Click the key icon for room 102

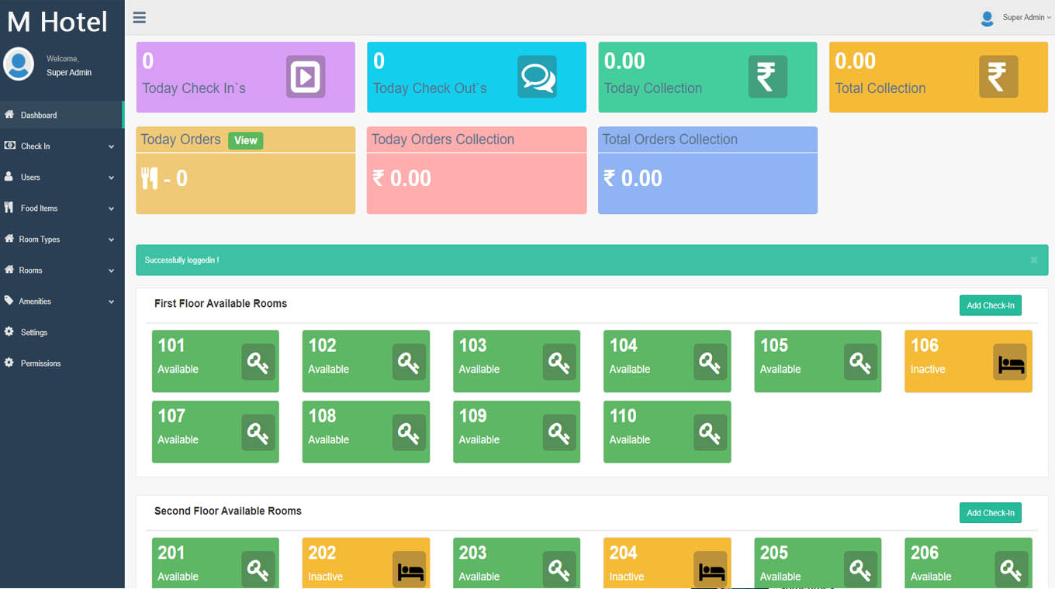click(409, 362)
